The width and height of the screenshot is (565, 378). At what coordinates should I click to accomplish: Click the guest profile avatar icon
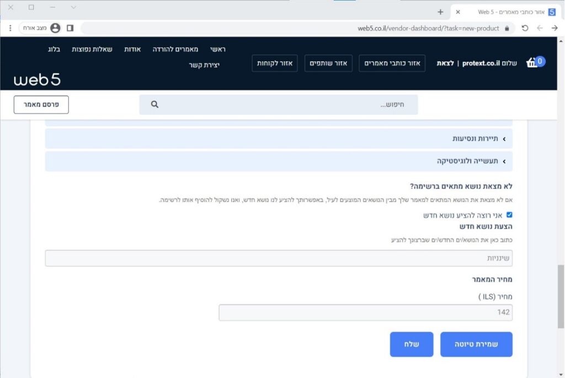55,28
